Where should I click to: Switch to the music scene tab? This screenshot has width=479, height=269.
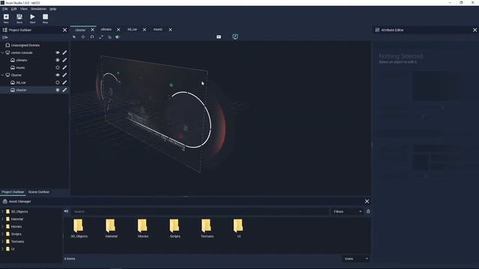coord(158,29)
